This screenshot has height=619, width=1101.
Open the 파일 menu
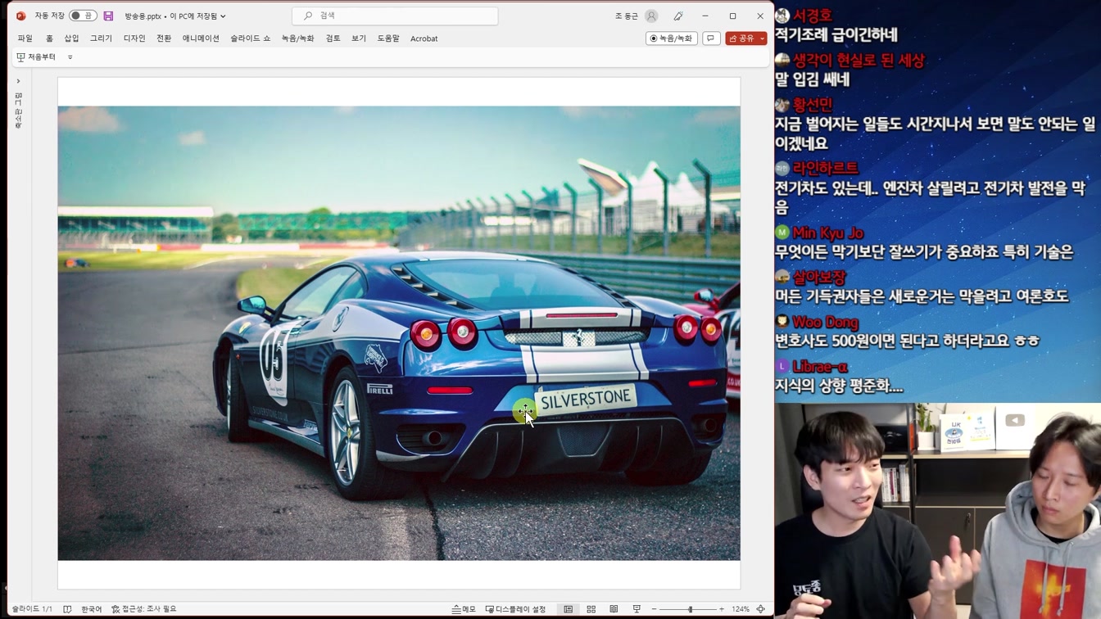point(25,38)
